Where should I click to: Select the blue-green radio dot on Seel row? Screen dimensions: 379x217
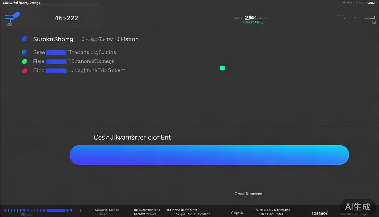25,52
